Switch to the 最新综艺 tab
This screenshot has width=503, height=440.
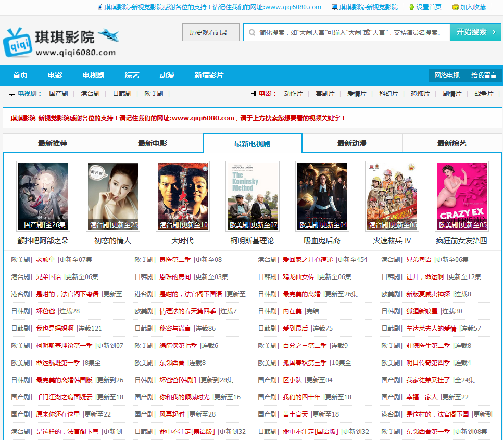coord(452,143)
